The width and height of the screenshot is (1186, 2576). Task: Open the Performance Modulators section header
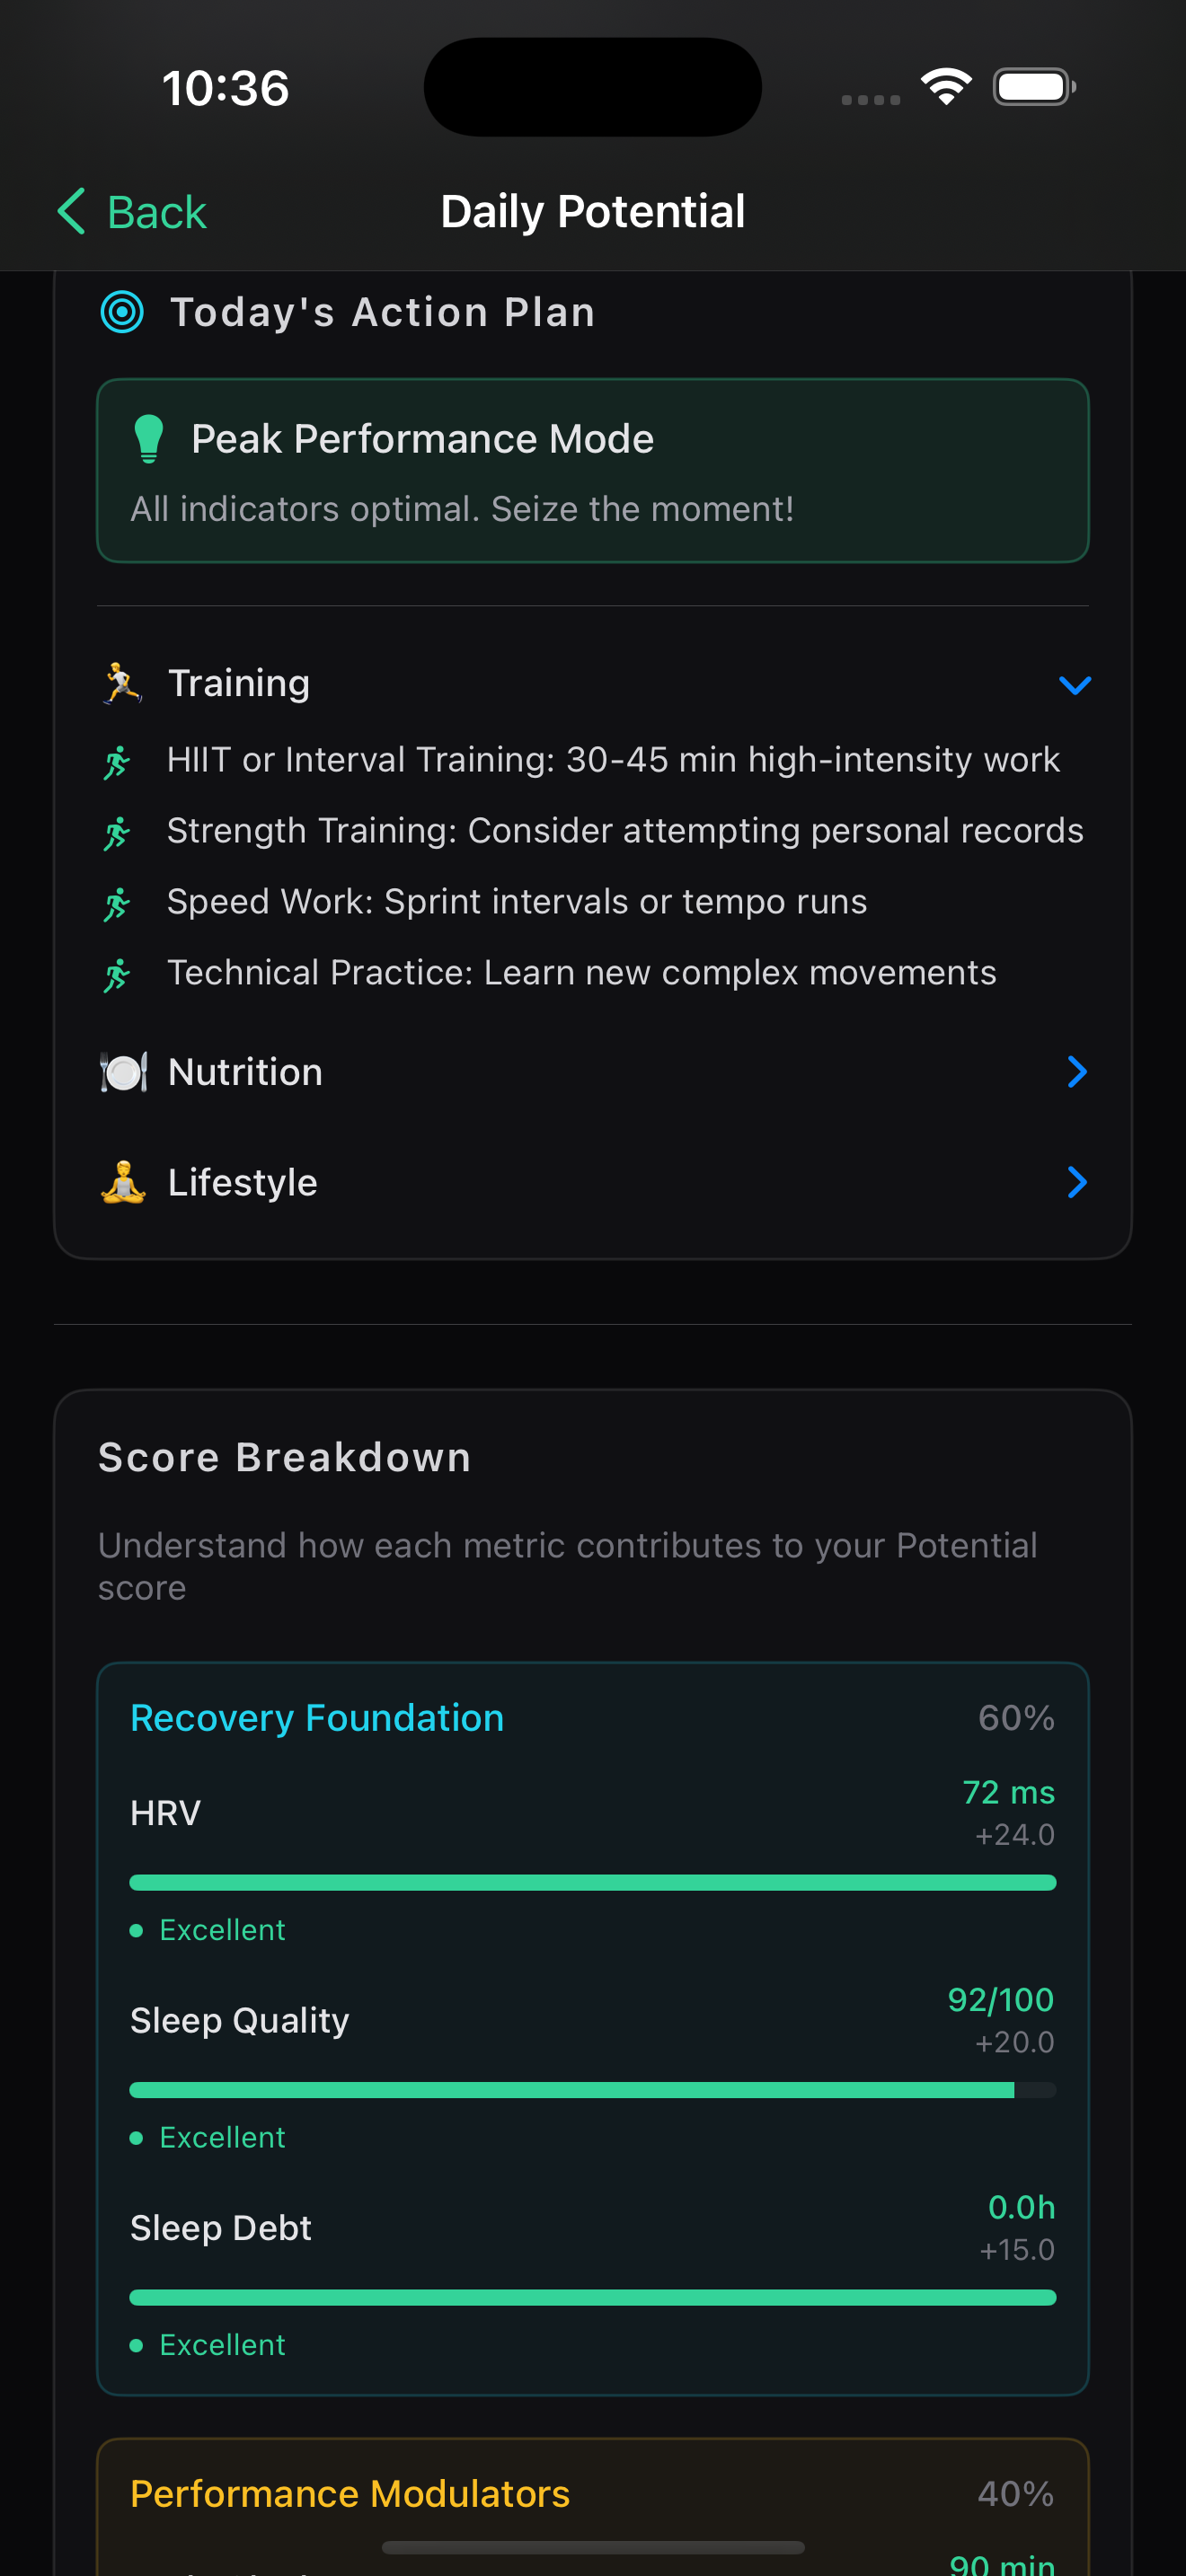(x=351, y=2493)
